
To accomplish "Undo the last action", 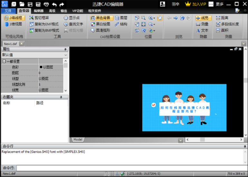I will [x=54, y=5].
